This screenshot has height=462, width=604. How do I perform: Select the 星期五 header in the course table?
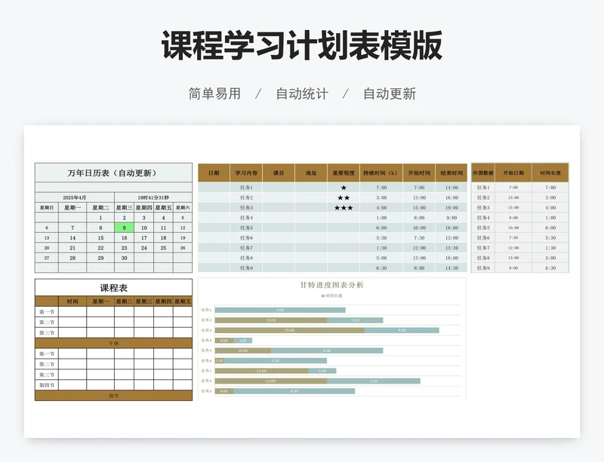click(x=183, y=301)
